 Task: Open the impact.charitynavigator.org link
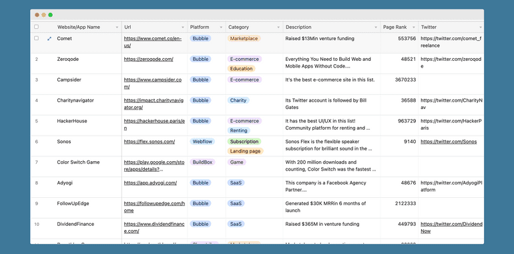click(154, 104)
